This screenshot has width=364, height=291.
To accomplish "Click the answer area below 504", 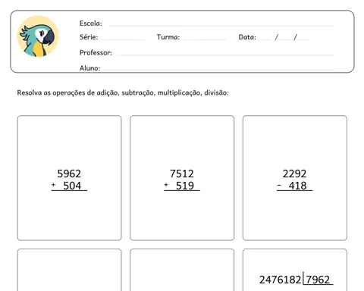I will [69, 212].
